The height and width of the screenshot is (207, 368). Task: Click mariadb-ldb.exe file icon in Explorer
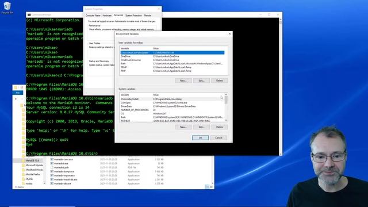(x=52, y=183)
